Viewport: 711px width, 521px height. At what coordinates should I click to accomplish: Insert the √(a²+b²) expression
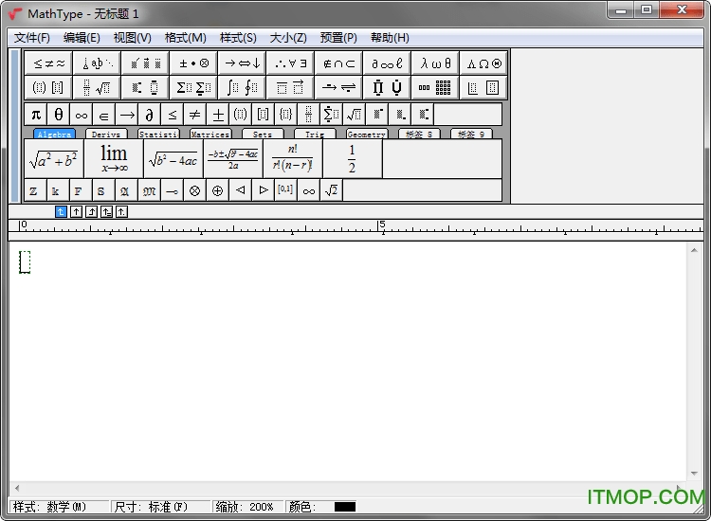pyautogui.click(x=54, y=159)
